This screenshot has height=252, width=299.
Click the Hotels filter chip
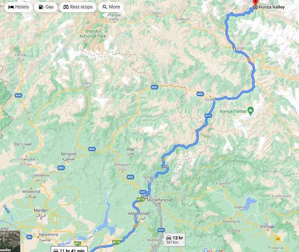(18, 7)
